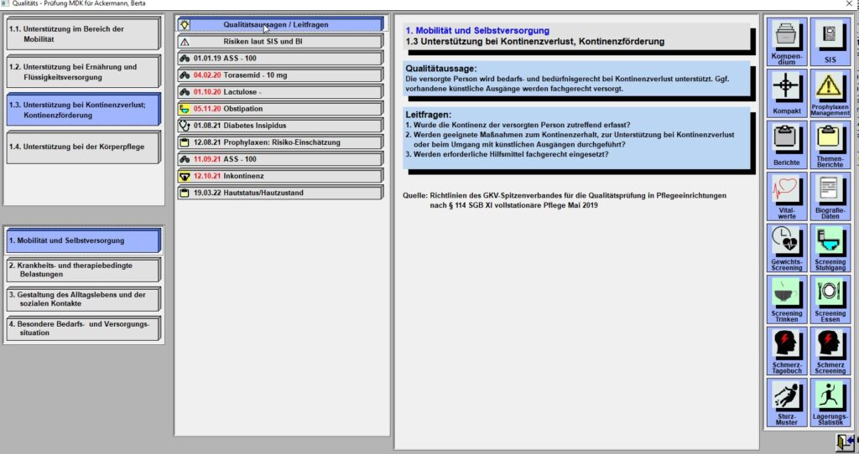Screen dimensions: 859x454
Task: Open Screening Stuhlgang toilet icon
Action: (x=830, y=247)
